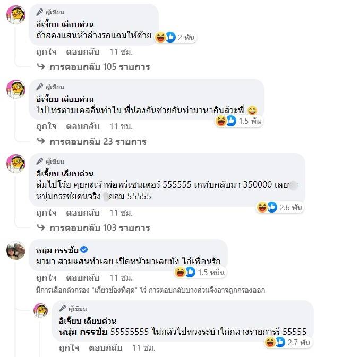The height and width of the screenshot is (357, 359).
Task: Click หนุ่ม กรรชัย profile picture
Action: tap(16, 250)
